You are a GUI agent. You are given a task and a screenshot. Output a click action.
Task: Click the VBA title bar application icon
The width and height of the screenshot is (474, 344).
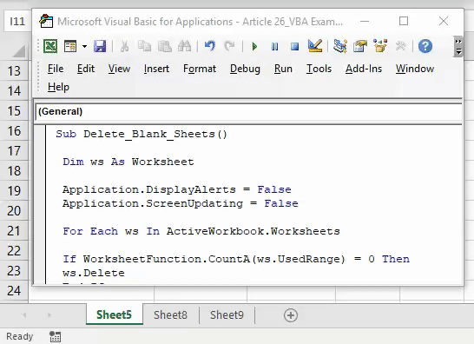point(46,21)
